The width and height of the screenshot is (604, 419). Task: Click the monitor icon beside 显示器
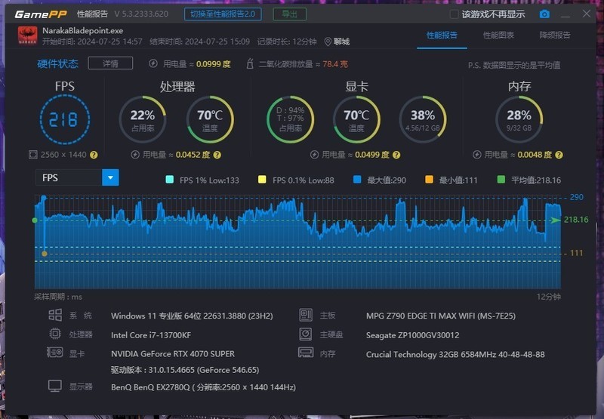tap(55, 386)
